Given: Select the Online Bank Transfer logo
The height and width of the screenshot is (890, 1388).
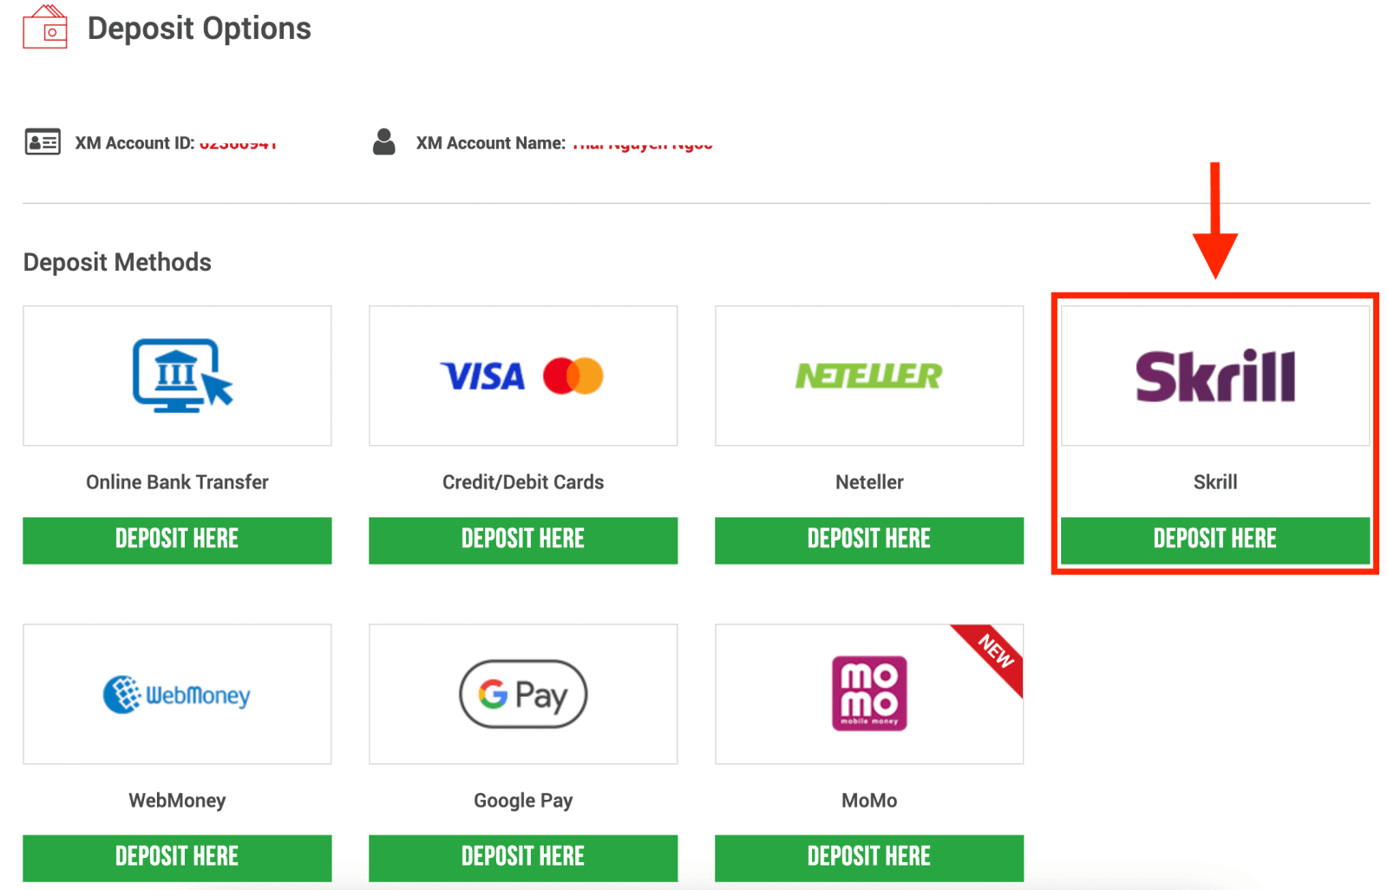Looking at the screenshot, I should pyautogui.click(x=177, y=376).
